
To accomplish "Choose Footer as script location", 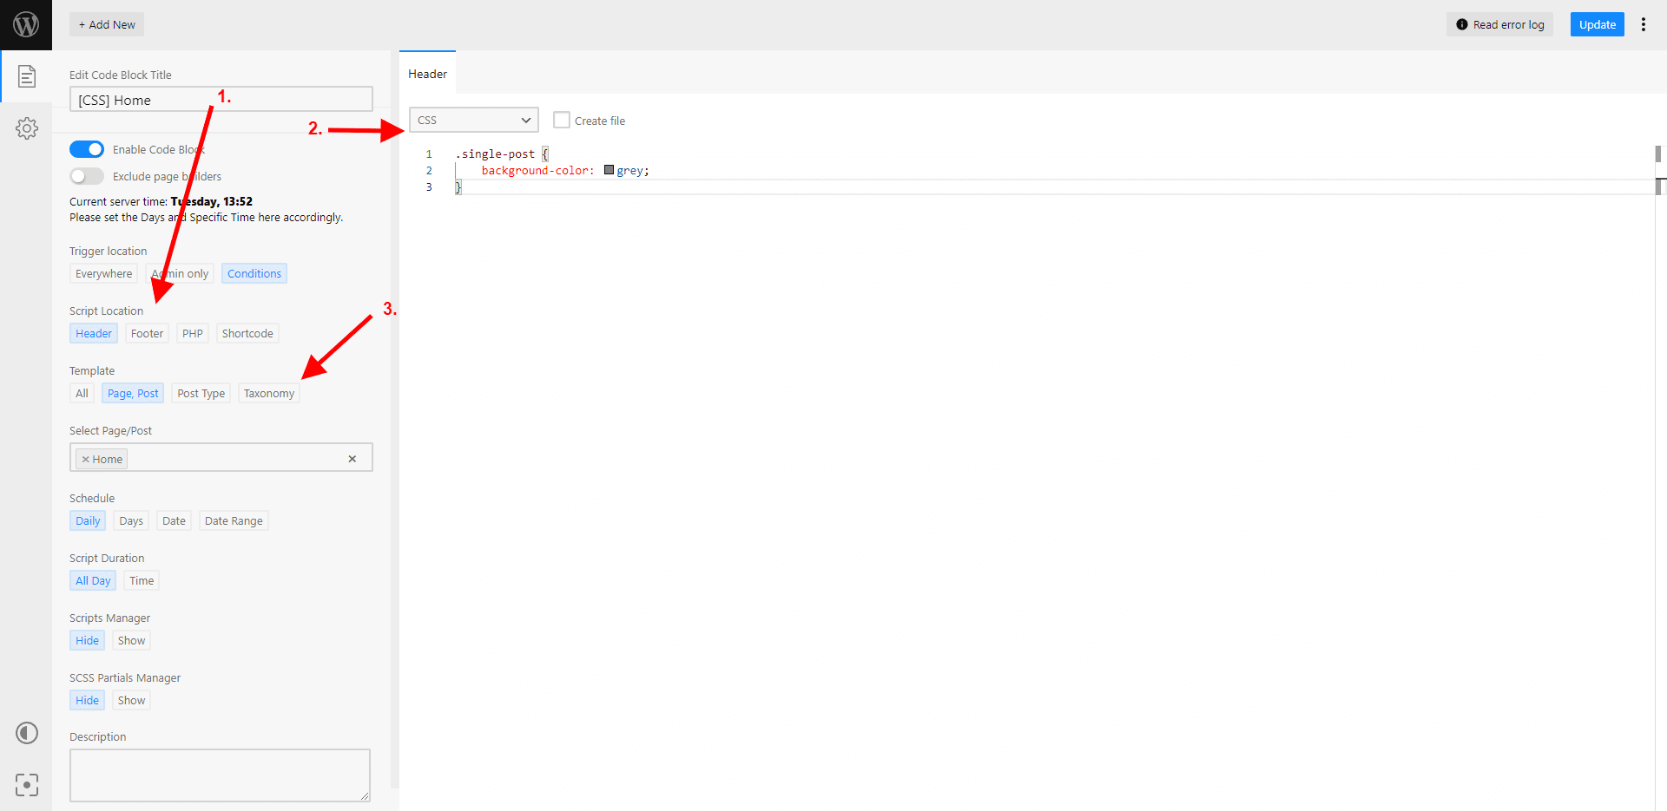I will click(x=147, y=334).
